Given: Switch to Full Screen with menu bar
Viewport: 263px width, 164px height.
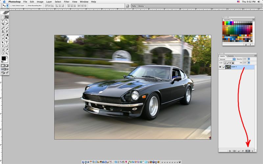Looking at the screenshot, I should pyautogui.click(x=5, y=69).
